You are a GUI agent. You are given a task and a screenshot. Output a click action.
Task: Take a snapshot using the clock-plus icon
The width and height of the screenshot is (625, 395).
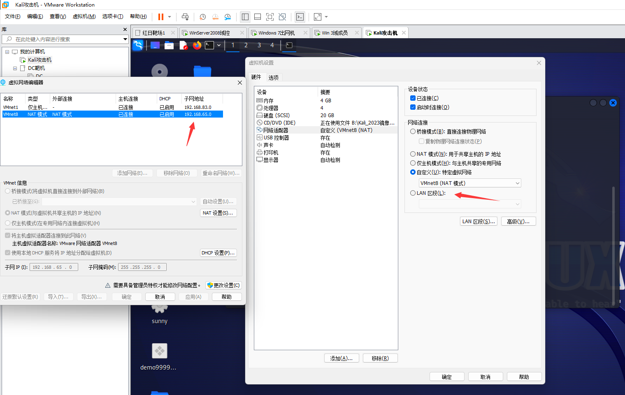pyautogui.click(x=202, y=17)
